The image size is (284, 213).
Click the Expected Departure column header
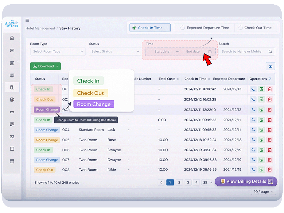[x=229, y=79]
